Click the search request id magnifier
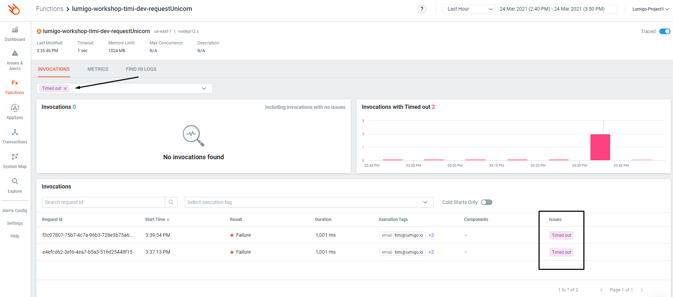 pos(171,202)
